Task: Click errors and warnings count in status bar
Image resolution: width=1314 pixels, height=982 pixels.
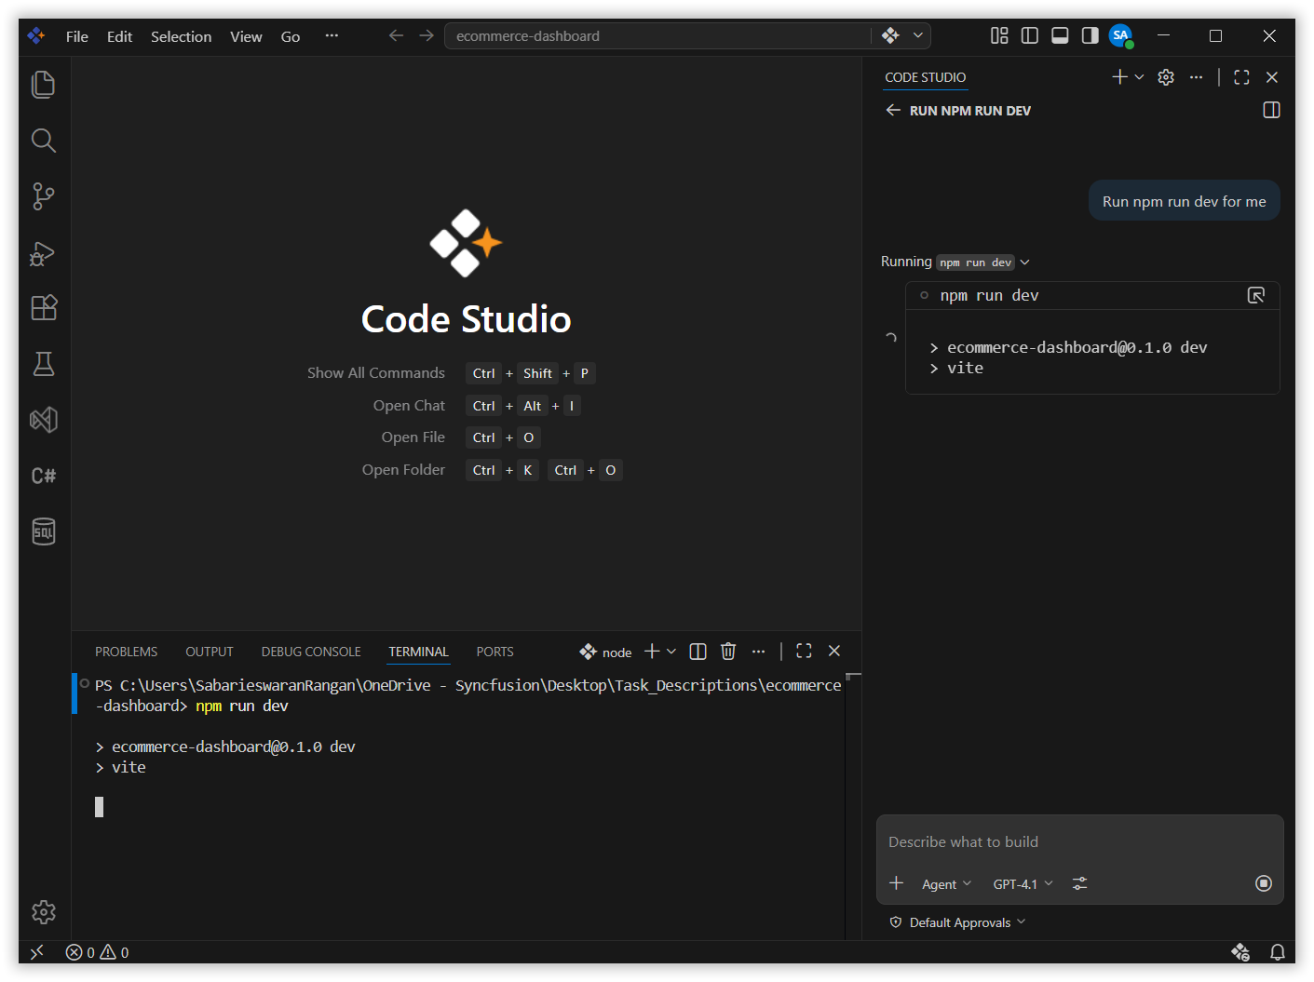Action: [x=98, y=952]
